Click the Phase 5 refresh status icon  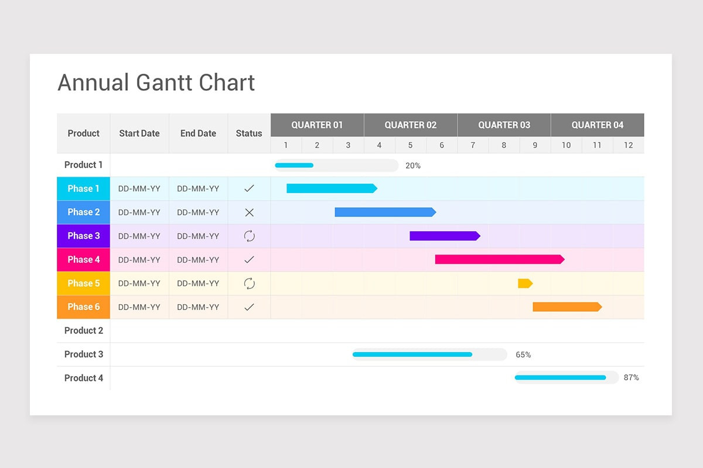248,283
